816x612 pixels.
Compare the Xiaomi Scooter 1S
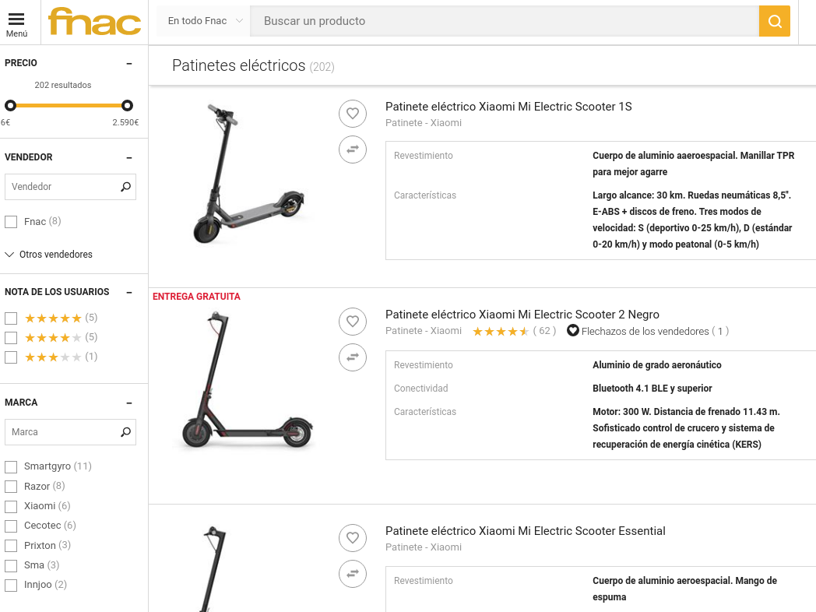coord(353,149)
